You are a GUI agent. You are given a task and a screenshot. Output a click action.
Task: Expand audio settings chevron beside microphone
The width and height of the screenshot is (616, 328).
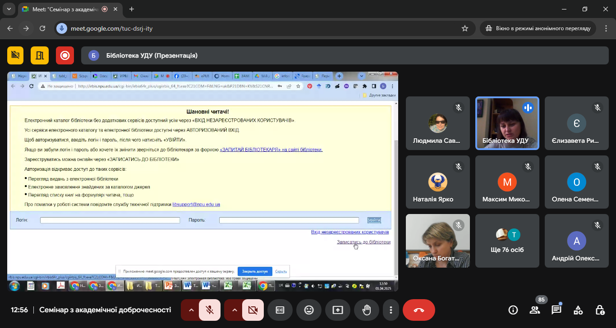(x=191, y=310)
